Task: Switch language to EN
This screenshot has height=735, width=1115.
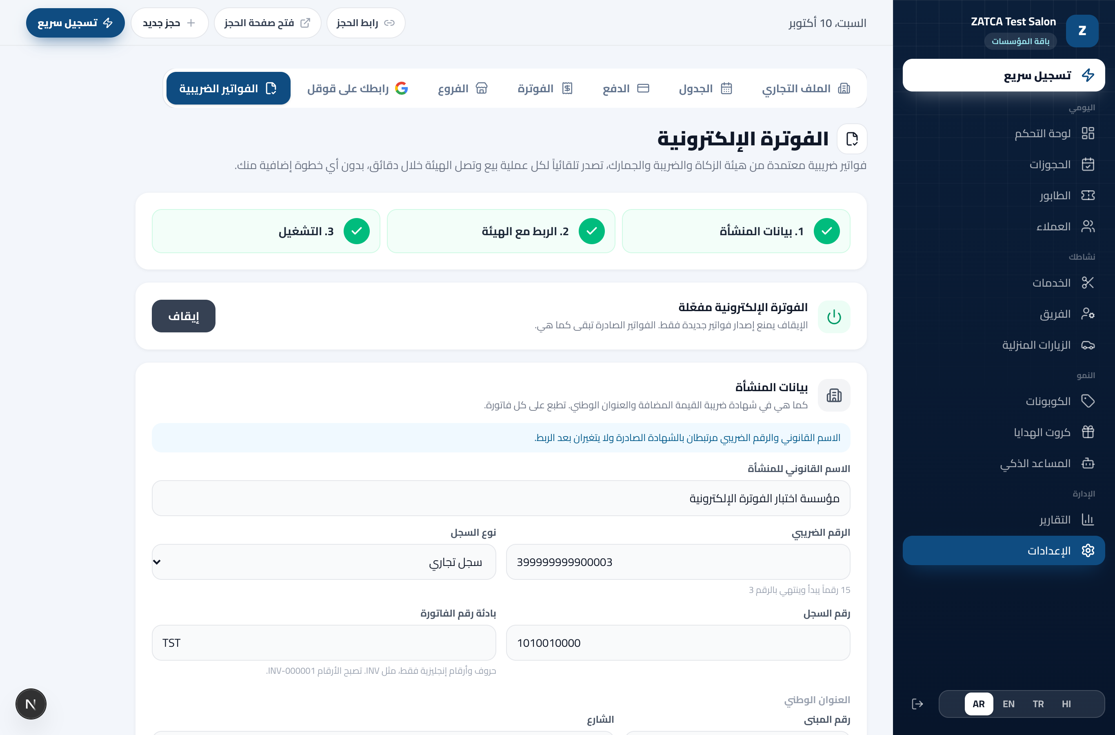Action: click(1008, 704)
